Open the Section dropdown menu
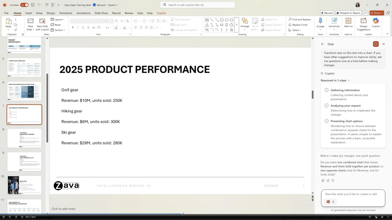Viewport: 392px width, 220px height. (58, 30)
